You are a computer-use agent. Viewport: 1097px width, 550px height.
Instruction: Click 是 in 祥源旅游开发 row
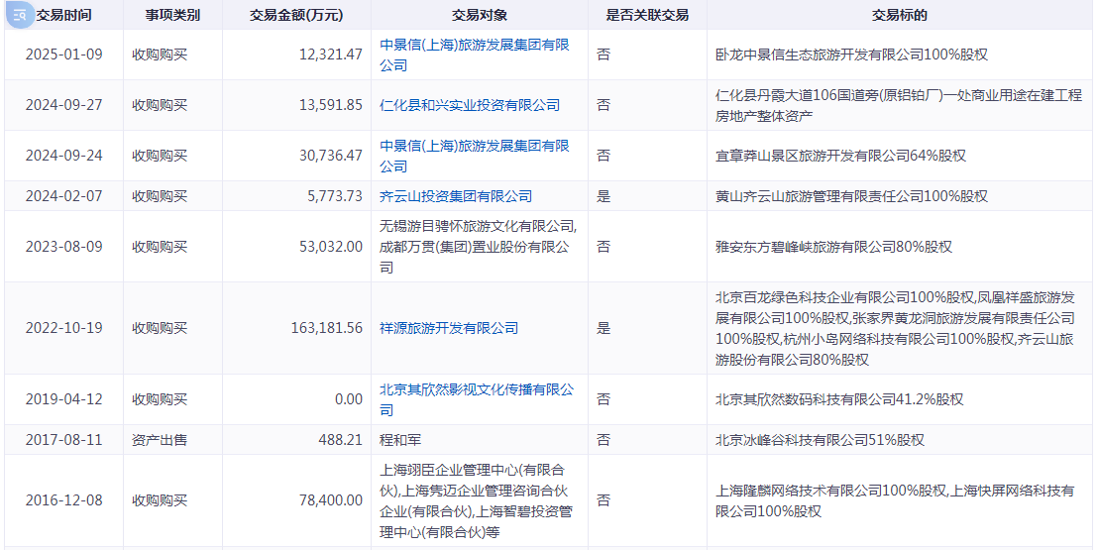point(603,328)
